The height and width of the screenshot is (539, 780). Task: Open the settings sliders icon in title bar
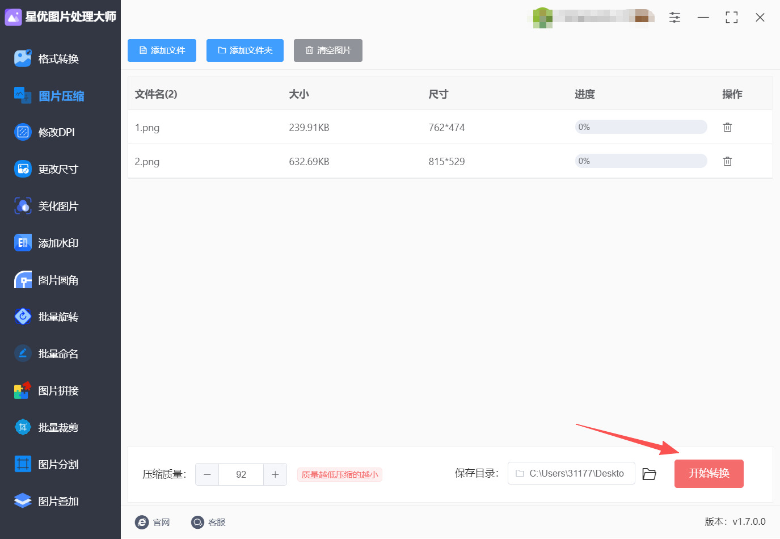point(674,18)
